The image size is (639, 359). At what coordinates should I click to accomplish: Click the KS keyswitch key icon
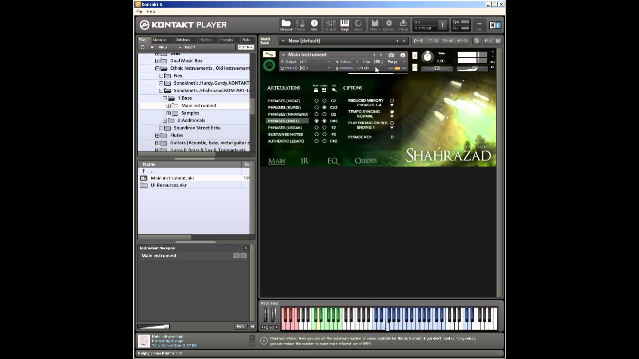click(334, 89)
